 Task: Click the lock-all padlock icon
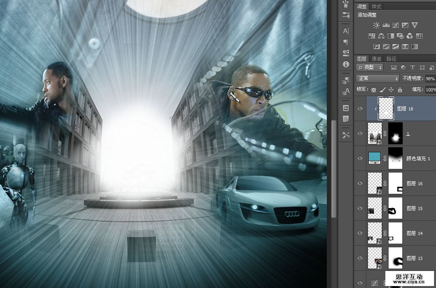400,90
